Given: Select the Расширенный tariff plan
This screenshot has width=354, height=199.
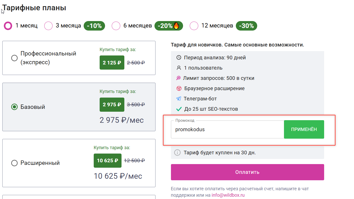Looking at the screenshot, I should pyautogui.click(x=14, y=163).
